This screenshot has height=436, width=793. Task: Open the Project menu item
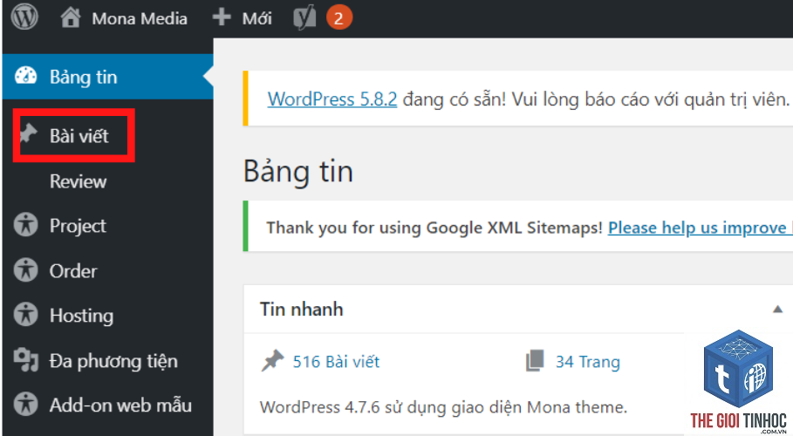[x=78, y=226]
